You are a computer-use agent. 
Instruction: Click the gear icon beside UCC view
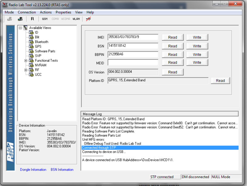pos(31,75)
